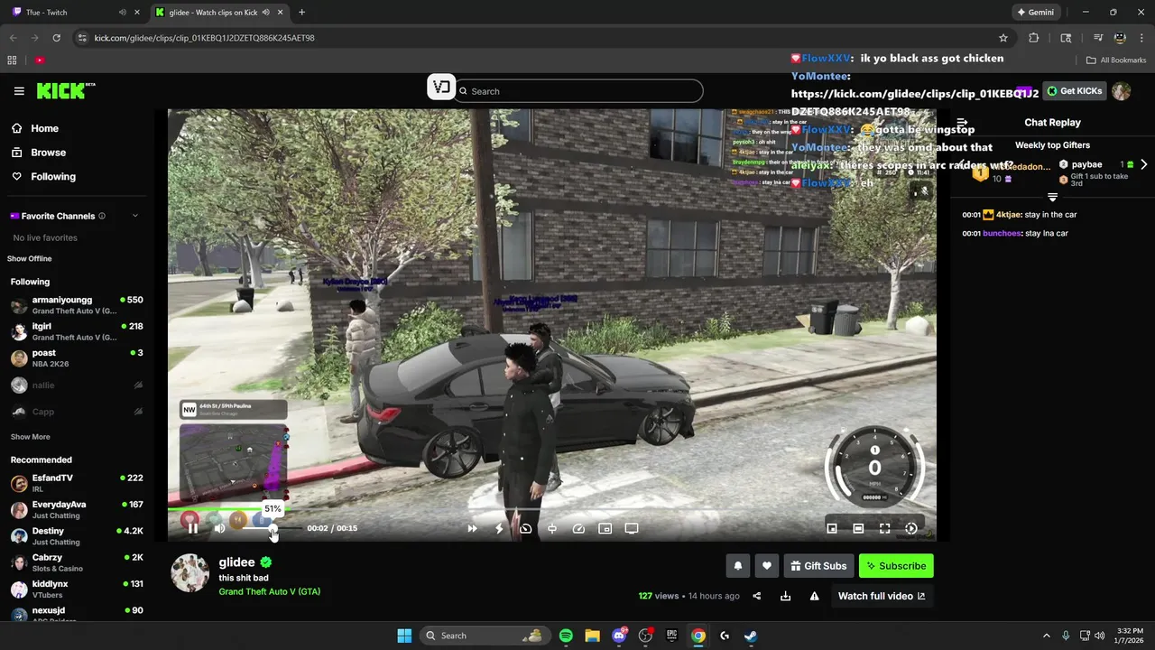This screenshot has width=1155, height=650.
Task: Open the player settings circular icon
Action: (911, 529)
